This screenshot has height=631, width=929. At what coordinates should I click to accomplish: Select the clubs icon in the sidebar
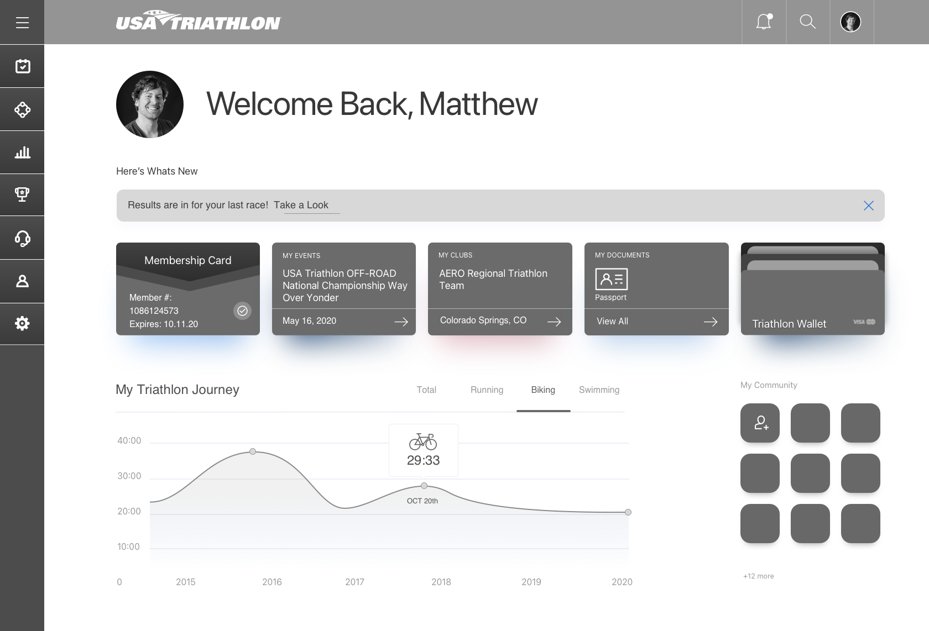tap(22, 109)
